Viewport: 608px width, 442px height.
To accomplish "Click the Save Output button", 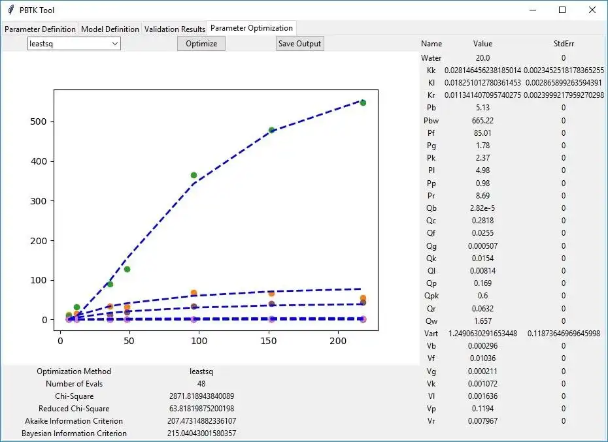I will 299,43.
